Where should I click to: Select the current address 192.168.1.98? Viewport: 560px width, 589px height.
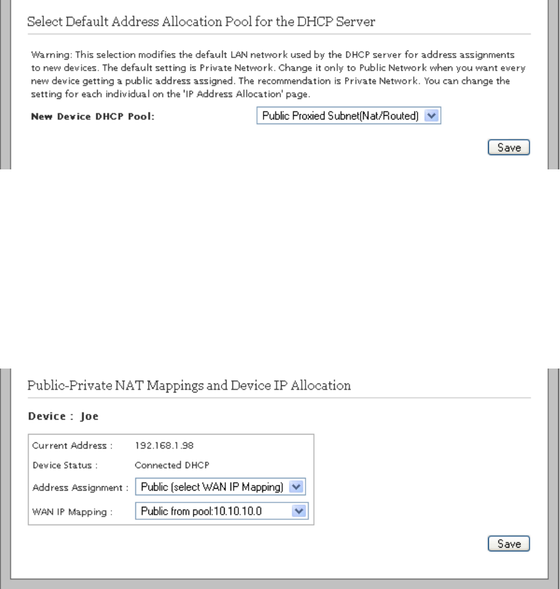click(164, 445)
